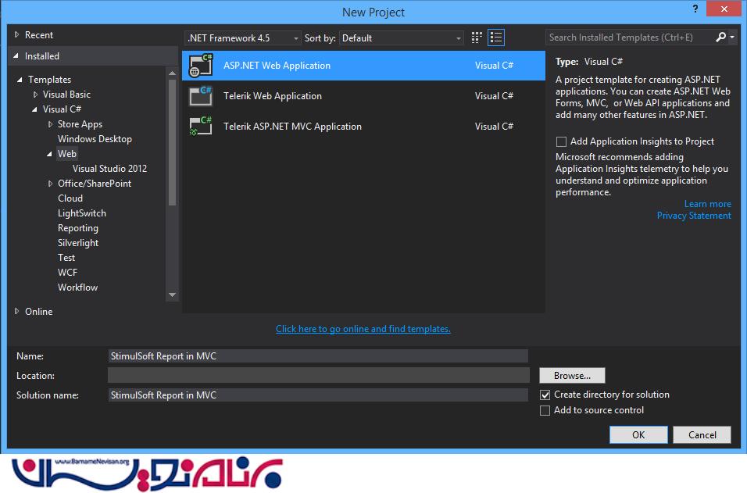Click the project Name text field
The width and height of the screenshot is (747, 493).
[x=318, y=356]
